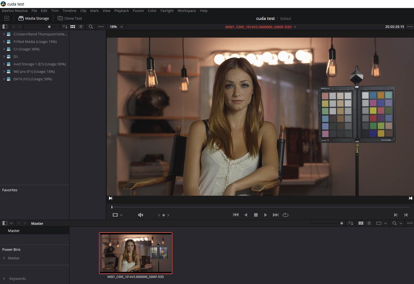Expand the 960 pro drive
Screen dimensions: 414x284
[x=4, y=71]
